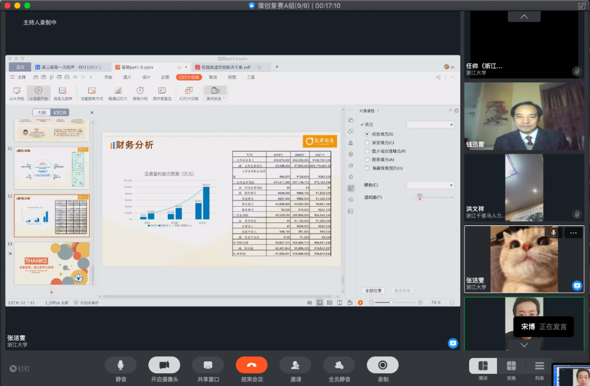
Task: Open the 插入 ribbon tab
Action: [x=127, y=77]
